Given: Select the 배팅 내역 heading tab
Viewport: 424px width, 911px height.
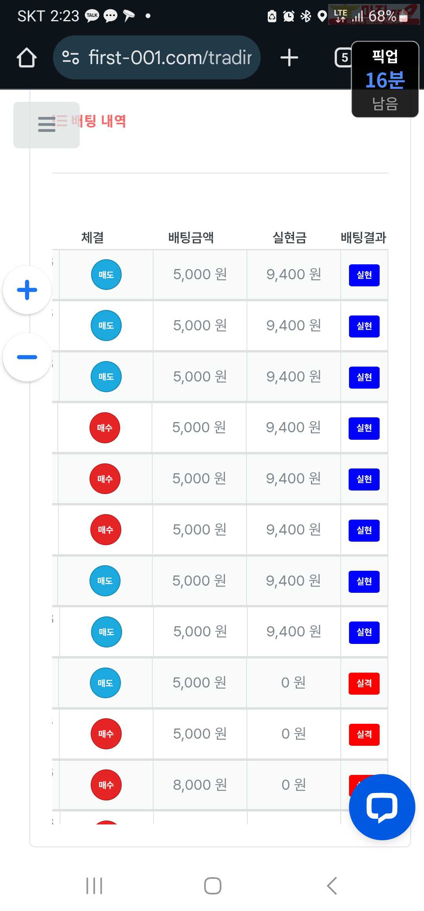Looking at the screenshot, I should (x=98, y=121).
